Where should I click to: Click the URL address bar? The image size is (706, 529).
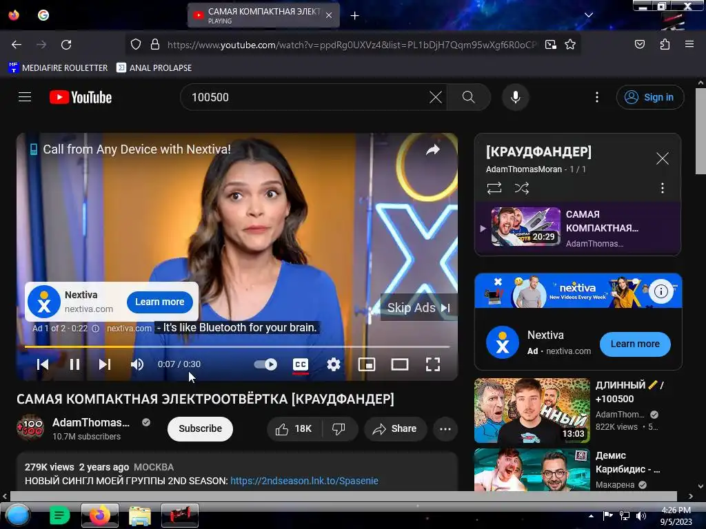click(352, 45)
